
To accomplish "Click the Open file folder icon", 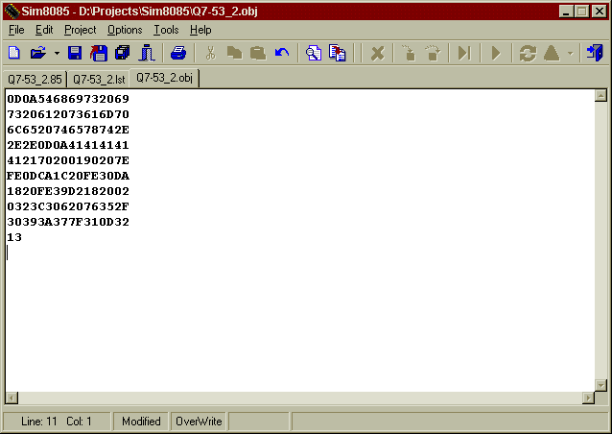I will coord(37,53).
